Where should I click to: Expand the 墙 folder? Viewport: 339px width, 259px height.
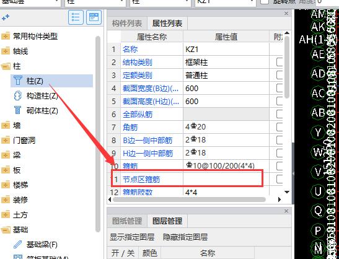pyautogui.click(x=6, y=125)
